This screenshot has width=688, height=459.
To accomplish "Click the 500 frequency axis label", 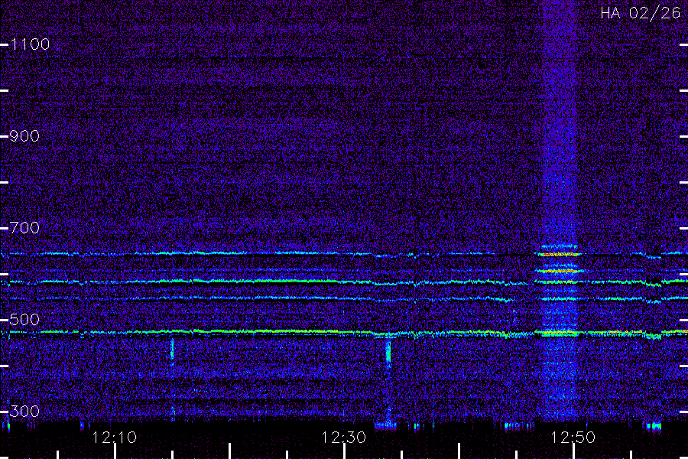I will (x=24, y=320).
